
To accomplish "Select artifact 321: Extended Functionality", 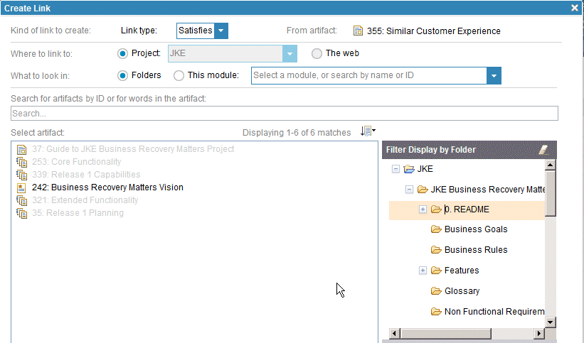I will (85, 200).
